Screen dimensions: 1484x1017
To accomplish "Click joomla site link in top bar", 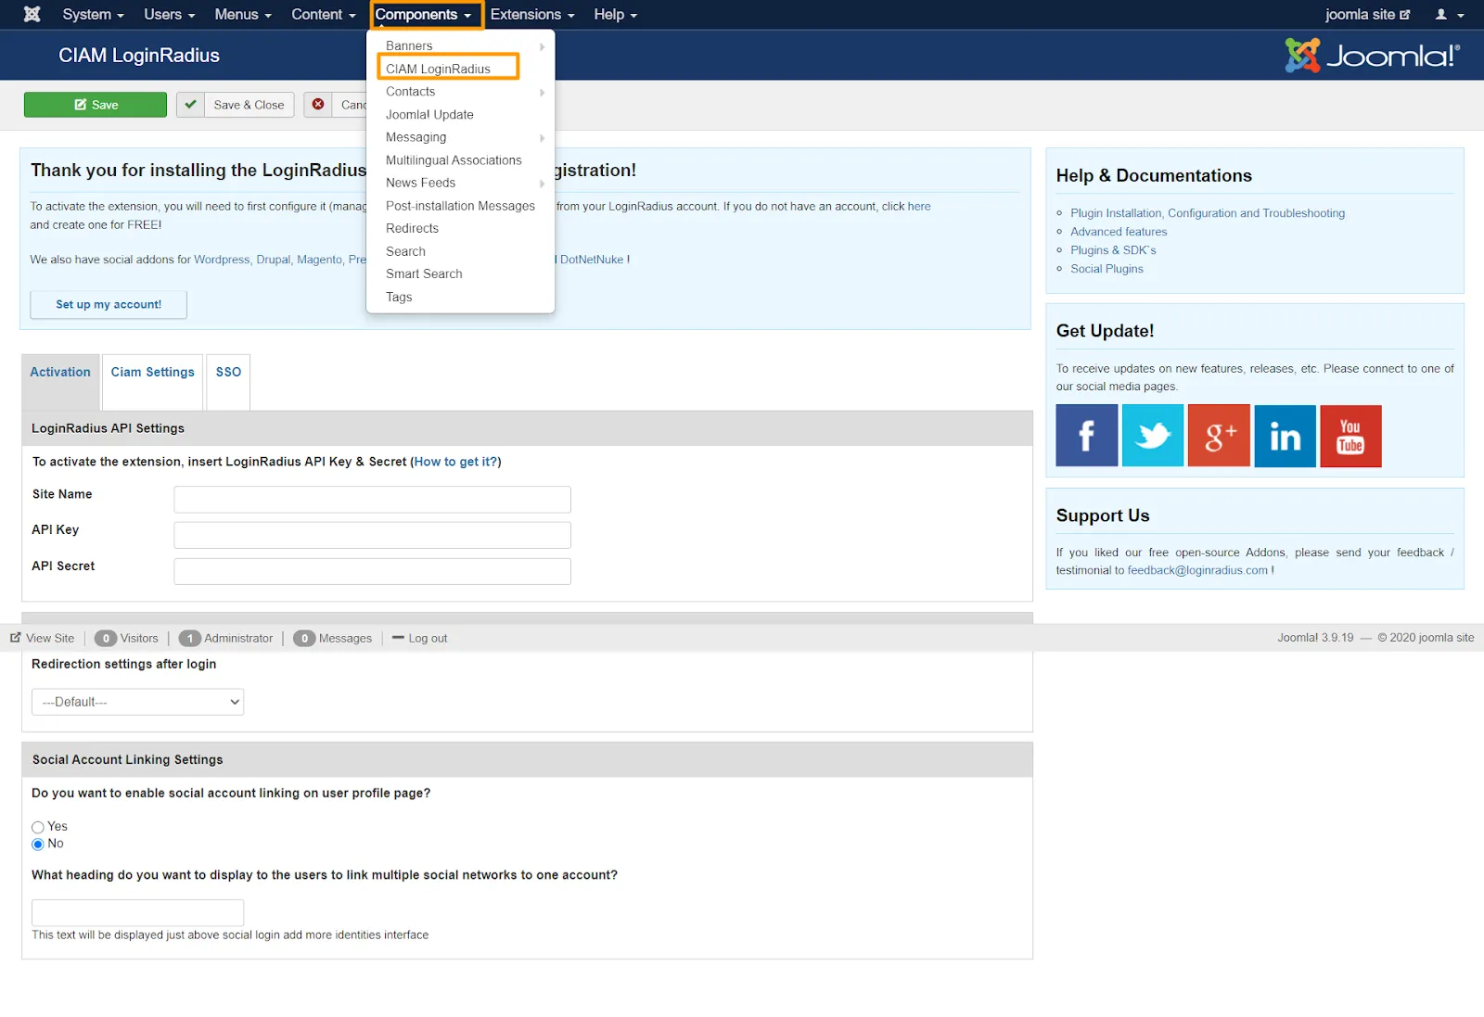I will [x=1367, y=14].
